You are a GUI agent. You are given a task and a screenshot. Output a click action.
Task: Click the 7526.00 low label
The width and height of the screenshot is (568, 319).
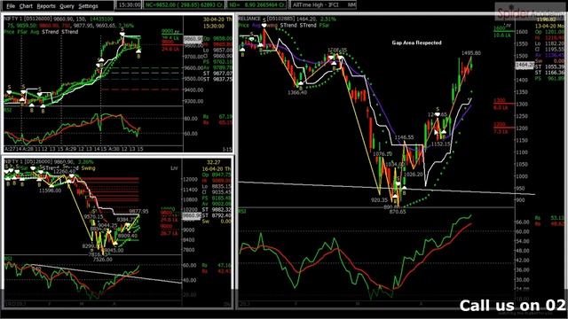103,260
